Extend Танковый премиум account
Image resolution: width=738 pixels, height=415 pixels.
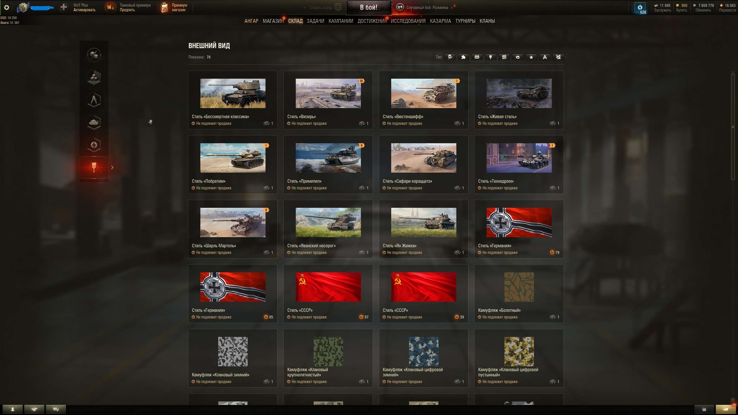coord(127,10)
